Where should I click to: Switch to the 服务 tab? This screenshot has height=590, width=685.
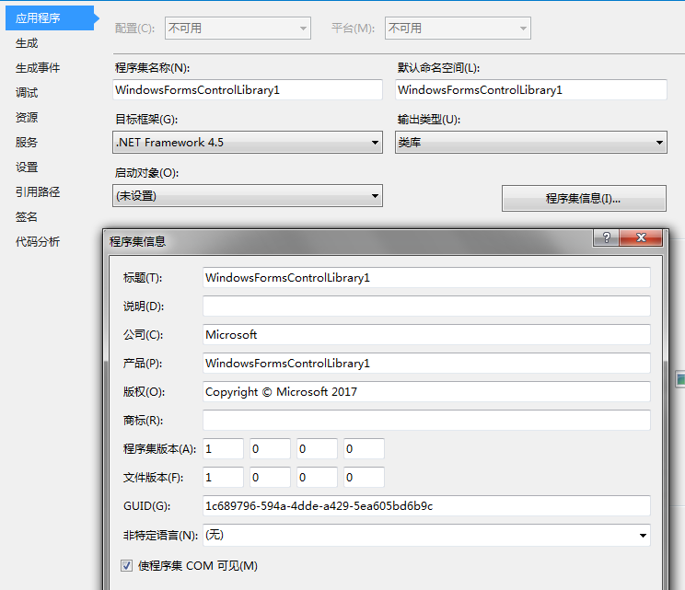click(27, 143)
